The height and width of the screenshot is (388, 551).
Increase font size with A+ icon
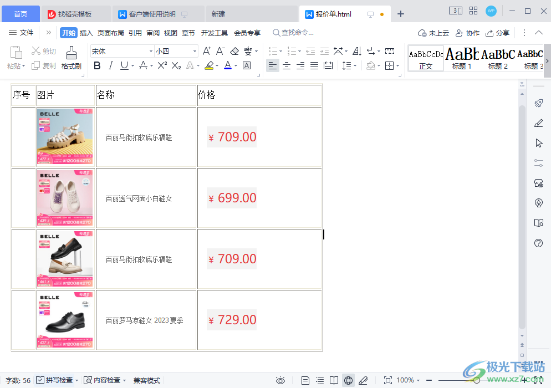[x=207, y=52]
